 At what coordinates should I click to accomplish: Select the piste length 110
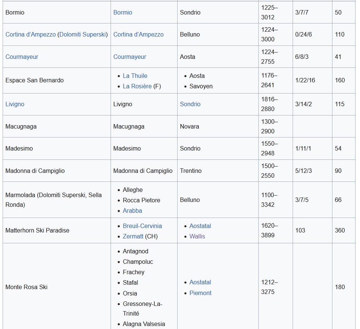(x=340, y=34)
